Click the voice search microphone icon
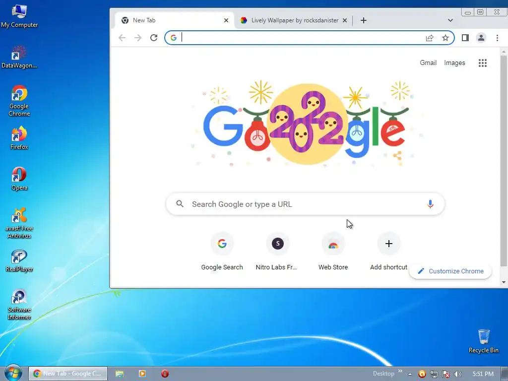 [430, 204]
